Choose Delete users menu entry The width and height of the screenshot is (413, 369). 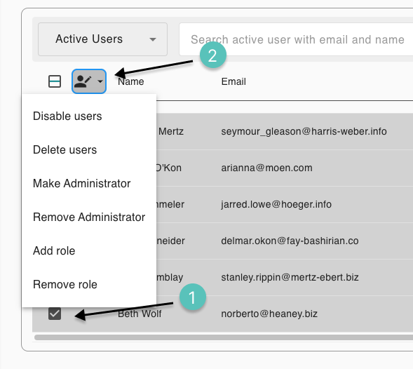[65, 149]
